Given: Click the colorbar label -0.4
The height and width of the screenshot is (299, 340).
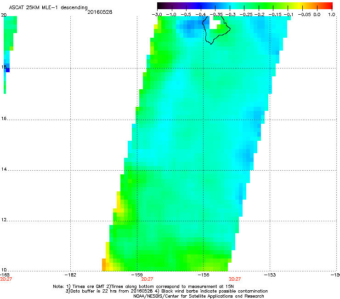Looking at the screenshot, I should tap(201, 15).
